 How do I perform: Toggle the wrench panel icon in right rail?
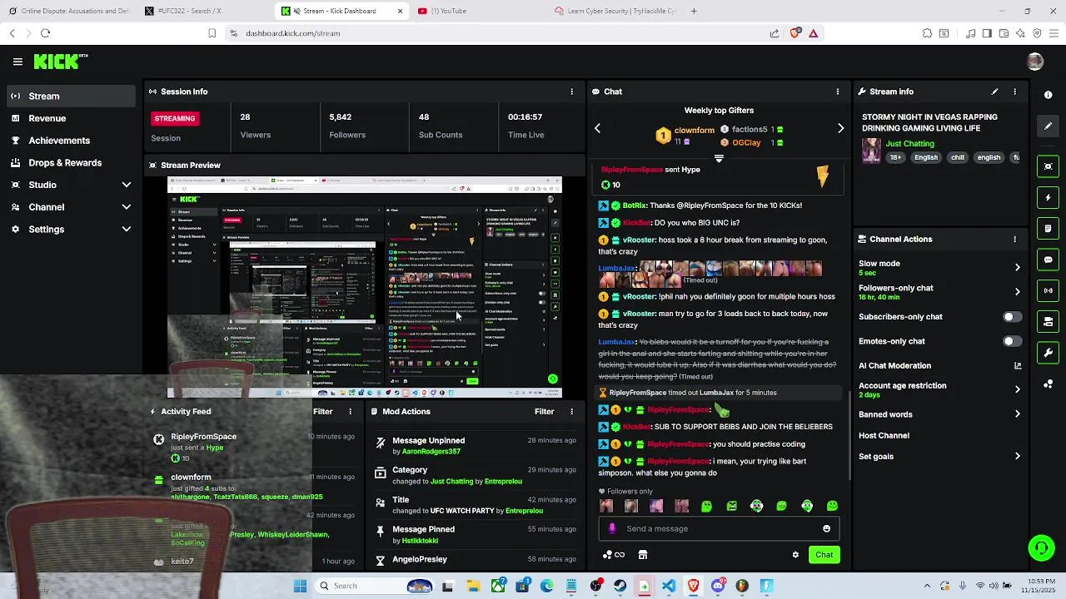(1049, 353)
